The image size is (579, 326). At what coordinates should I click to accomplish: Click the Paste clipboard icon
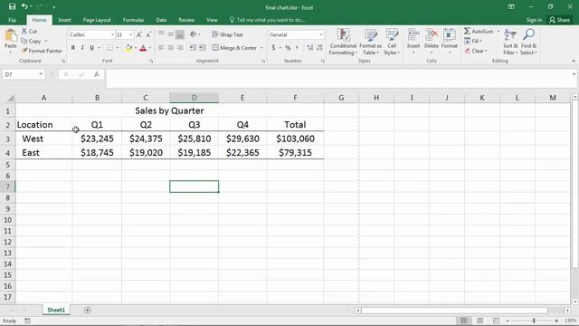click(x=10, y=35)
